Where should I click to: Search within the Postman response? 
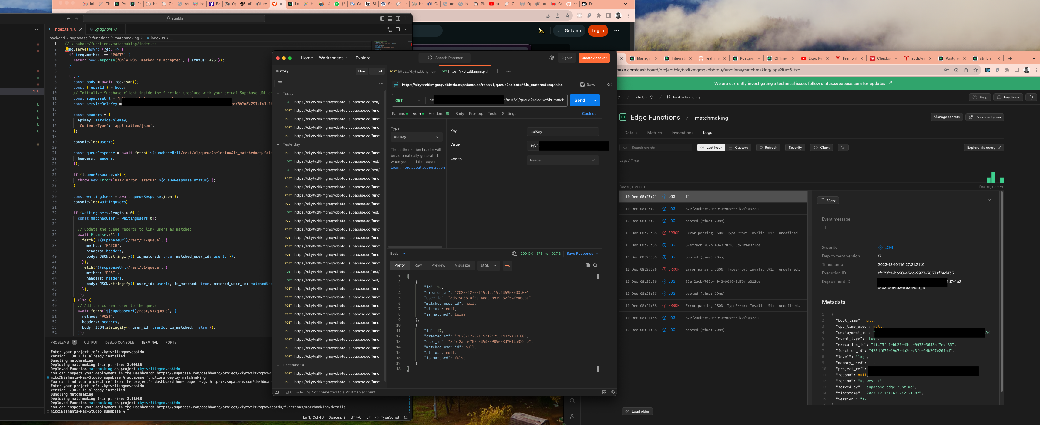click(x=595, y=265)
